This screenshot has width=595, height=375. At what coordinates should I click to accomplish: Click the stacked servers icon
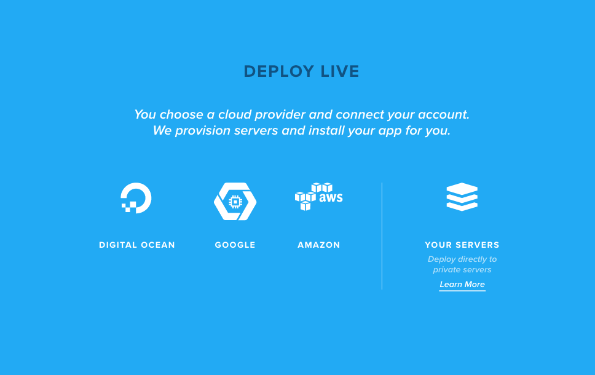point(462,197)
